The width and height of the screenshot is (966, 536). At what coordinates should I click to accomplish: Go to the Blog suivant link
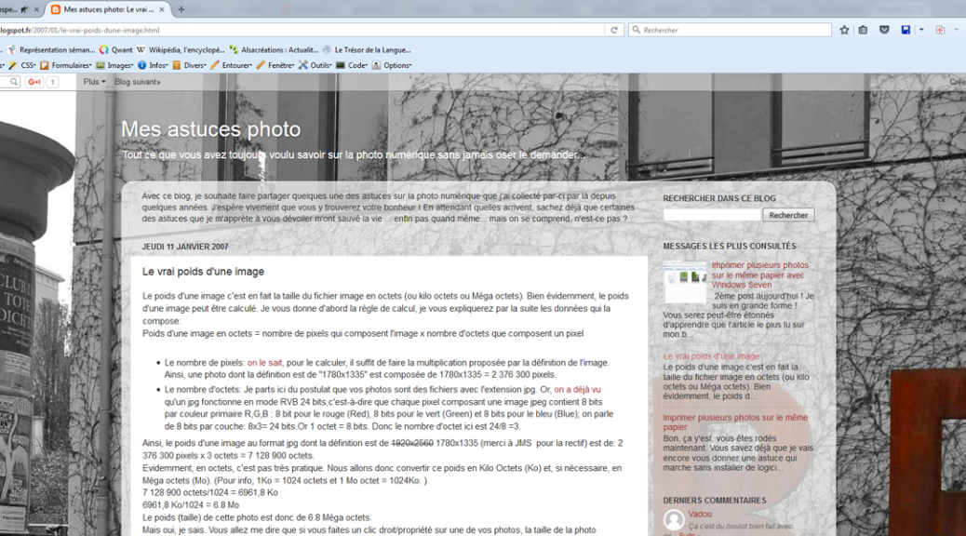click(x=138, y=82)
